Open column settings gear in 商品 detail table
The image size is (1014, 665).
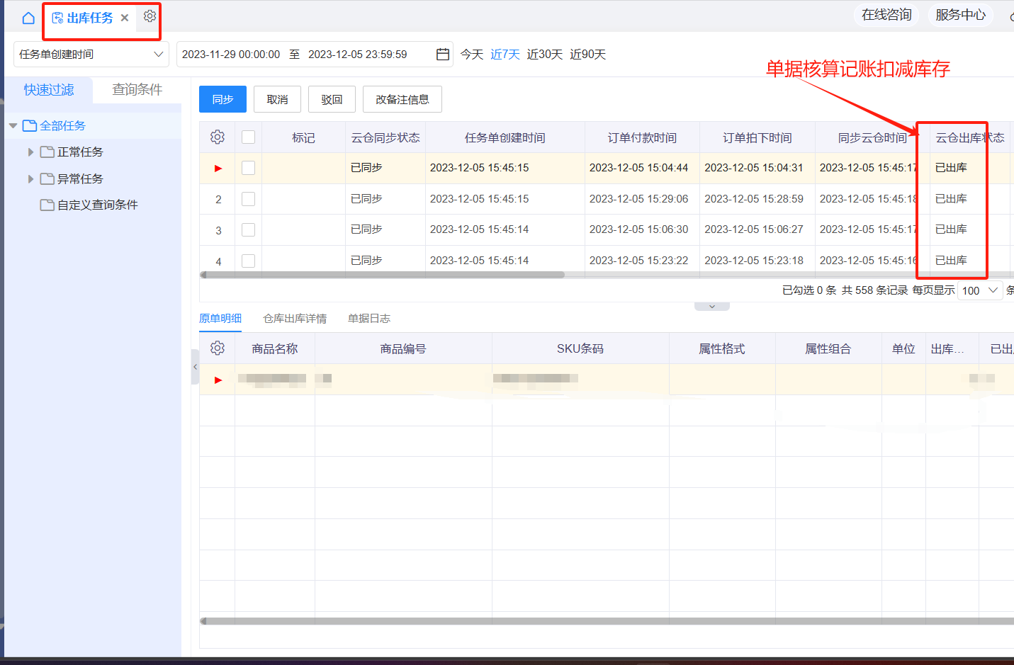point(218,348)
